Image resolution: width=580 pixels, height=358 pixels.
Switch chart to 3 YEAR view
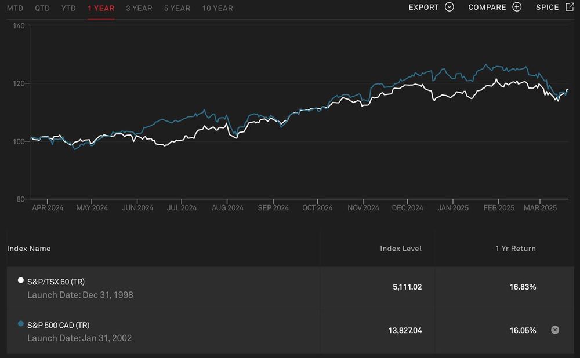(139, 8)
